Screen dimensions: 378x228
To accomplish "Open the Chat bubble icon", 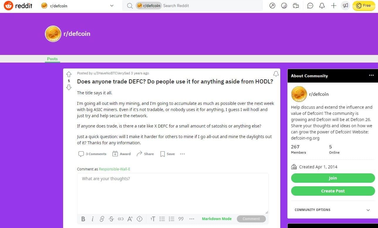I will pyautogui.click(x=310, y=6).
